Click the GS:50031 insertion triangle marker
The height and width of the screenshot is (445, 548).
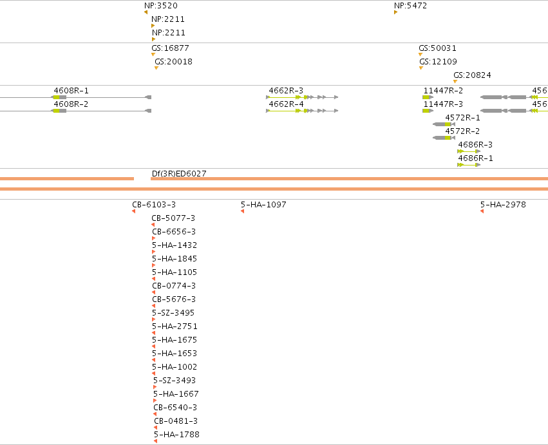(x=420, y=55)
